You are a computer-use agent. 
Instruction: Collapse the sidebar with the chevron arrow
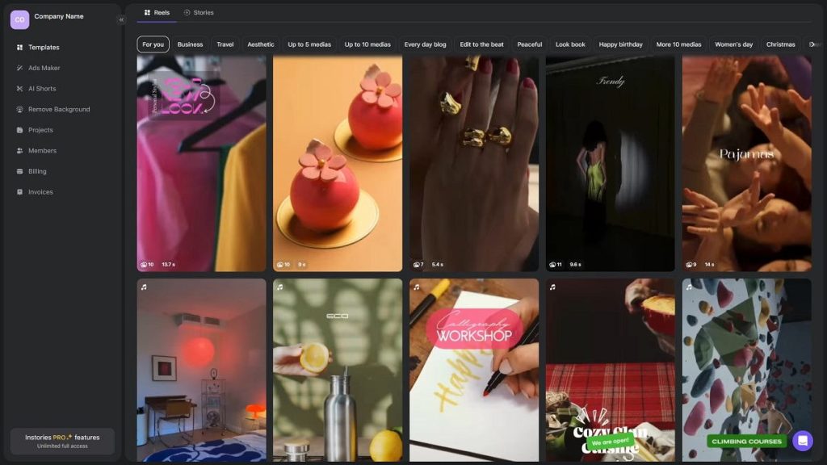121,20
